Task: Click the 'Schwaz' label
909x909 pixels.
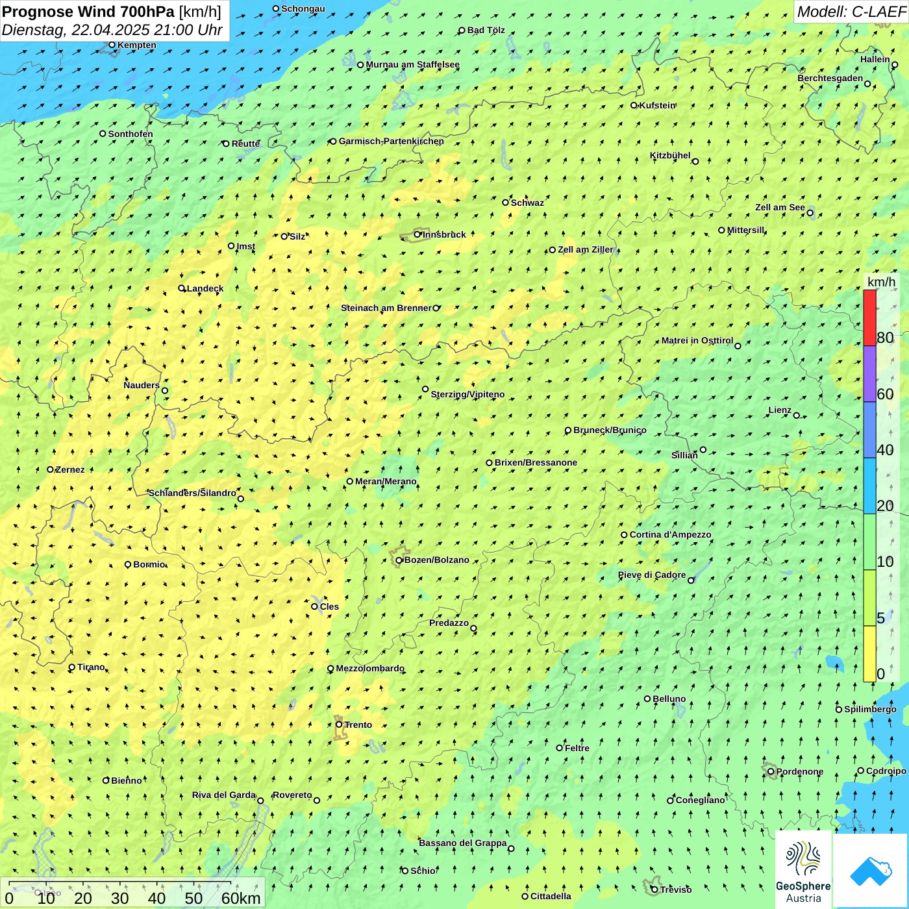Action: pyautogui.click(x=527, y=203)
